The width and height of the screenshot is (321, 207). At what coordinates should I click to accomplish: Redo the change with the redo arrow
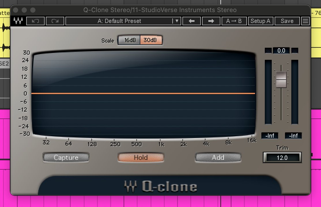tap(55, 21)
